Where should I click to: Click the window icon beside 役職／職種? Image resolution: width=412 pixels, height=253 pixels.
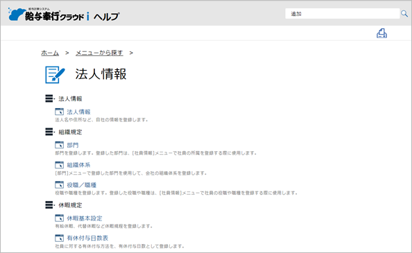(x=60, y=185)
